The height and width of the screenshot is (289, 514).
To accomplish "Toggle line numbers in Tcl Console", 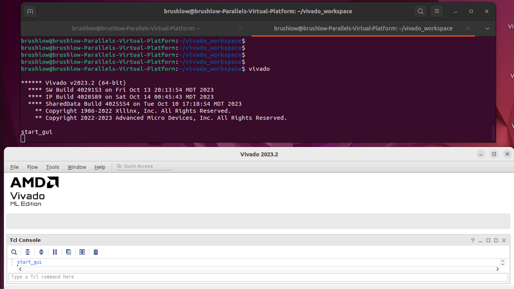I will tap(82, 252).
